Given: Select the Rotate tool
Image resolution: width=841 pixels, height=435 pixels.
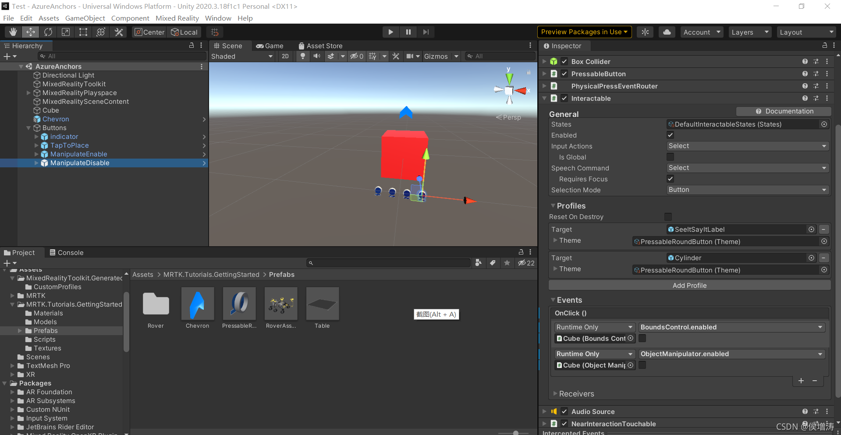Looking at the screenshot, I should click(48, 32).
